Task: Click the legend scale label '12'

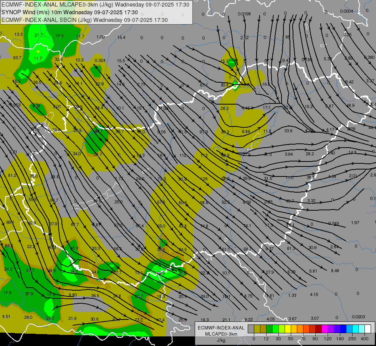Action: pyautogui.click(x=266, y=339)
